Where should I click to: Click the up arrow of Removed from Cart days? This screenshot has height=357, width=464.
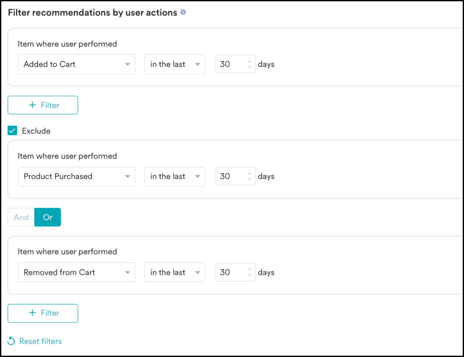(250, 269)
